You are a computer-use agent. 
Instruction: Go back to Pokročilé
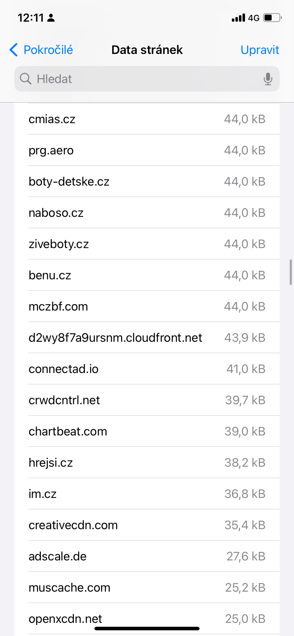pos(48,50)
